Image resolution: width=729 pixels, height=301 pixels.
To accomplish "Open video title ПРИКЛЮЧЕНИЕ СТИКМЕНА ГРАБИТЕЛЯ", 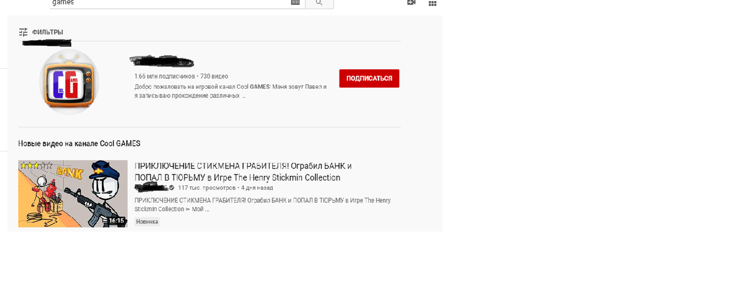I will [243, 171].
